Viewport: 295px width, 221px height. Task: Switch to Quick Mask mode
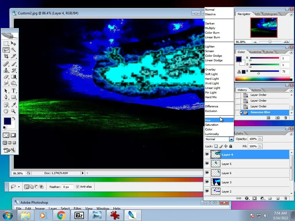point(13,135)
